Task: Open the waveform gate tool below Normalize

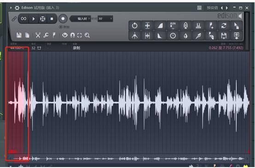Action: point(147,36)
